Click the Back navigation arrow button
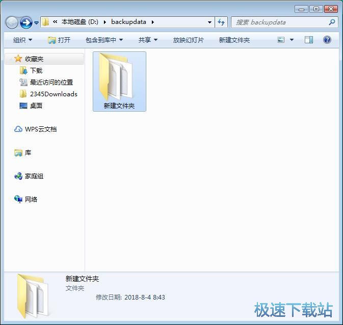Image resolution: width=343 pixels, height=325 pixels. click(x=12, y=22)
